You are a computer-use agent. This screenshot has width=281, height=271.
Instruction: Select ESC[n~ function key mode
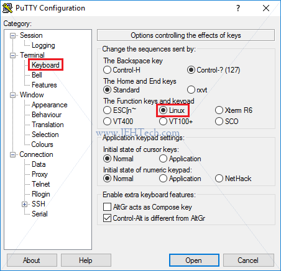(x=119, y=110)
